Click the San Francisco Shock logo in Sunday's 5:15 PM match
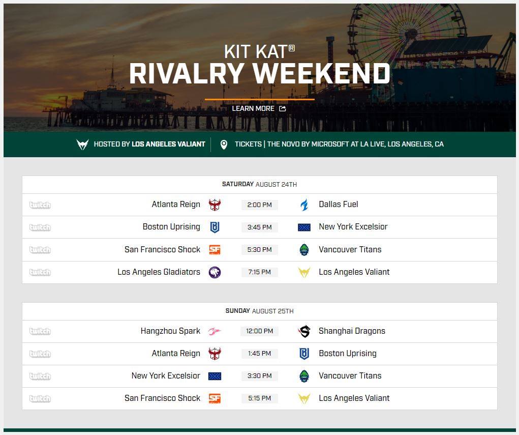Screen dimensions: 519x435 click(x=215, y=398)
